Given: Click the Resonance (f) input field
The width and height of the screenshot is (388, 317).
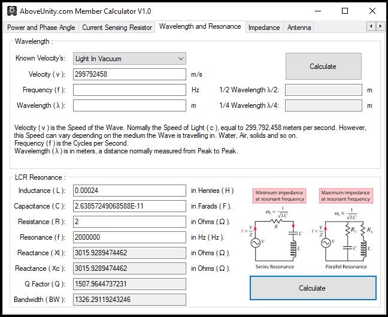Looking at the screenshot, I should [129, 237].
